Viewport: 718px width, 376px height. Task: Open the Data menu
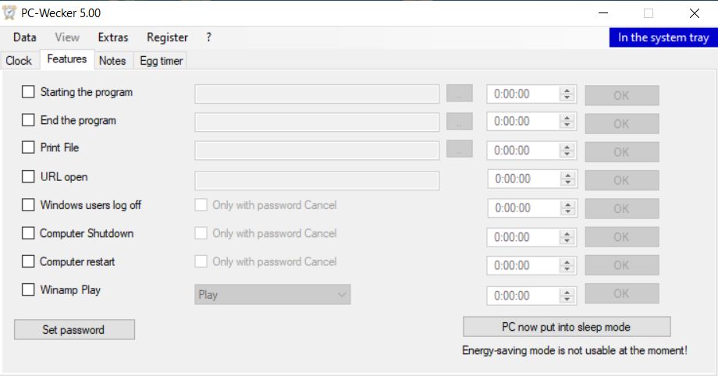(25, 37)
